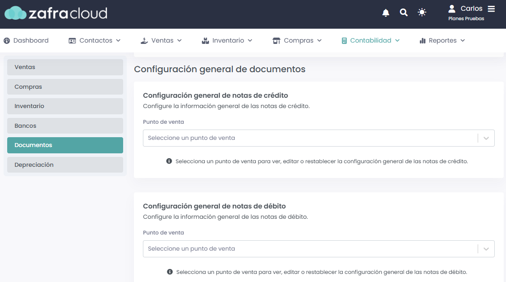
Task: Click the search magnifier icon
Action: (404, 13)
